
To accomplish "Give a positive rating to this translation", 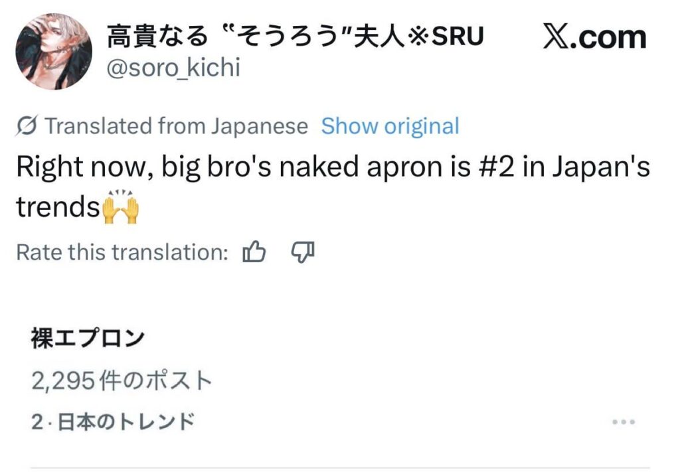I will 254,252.
